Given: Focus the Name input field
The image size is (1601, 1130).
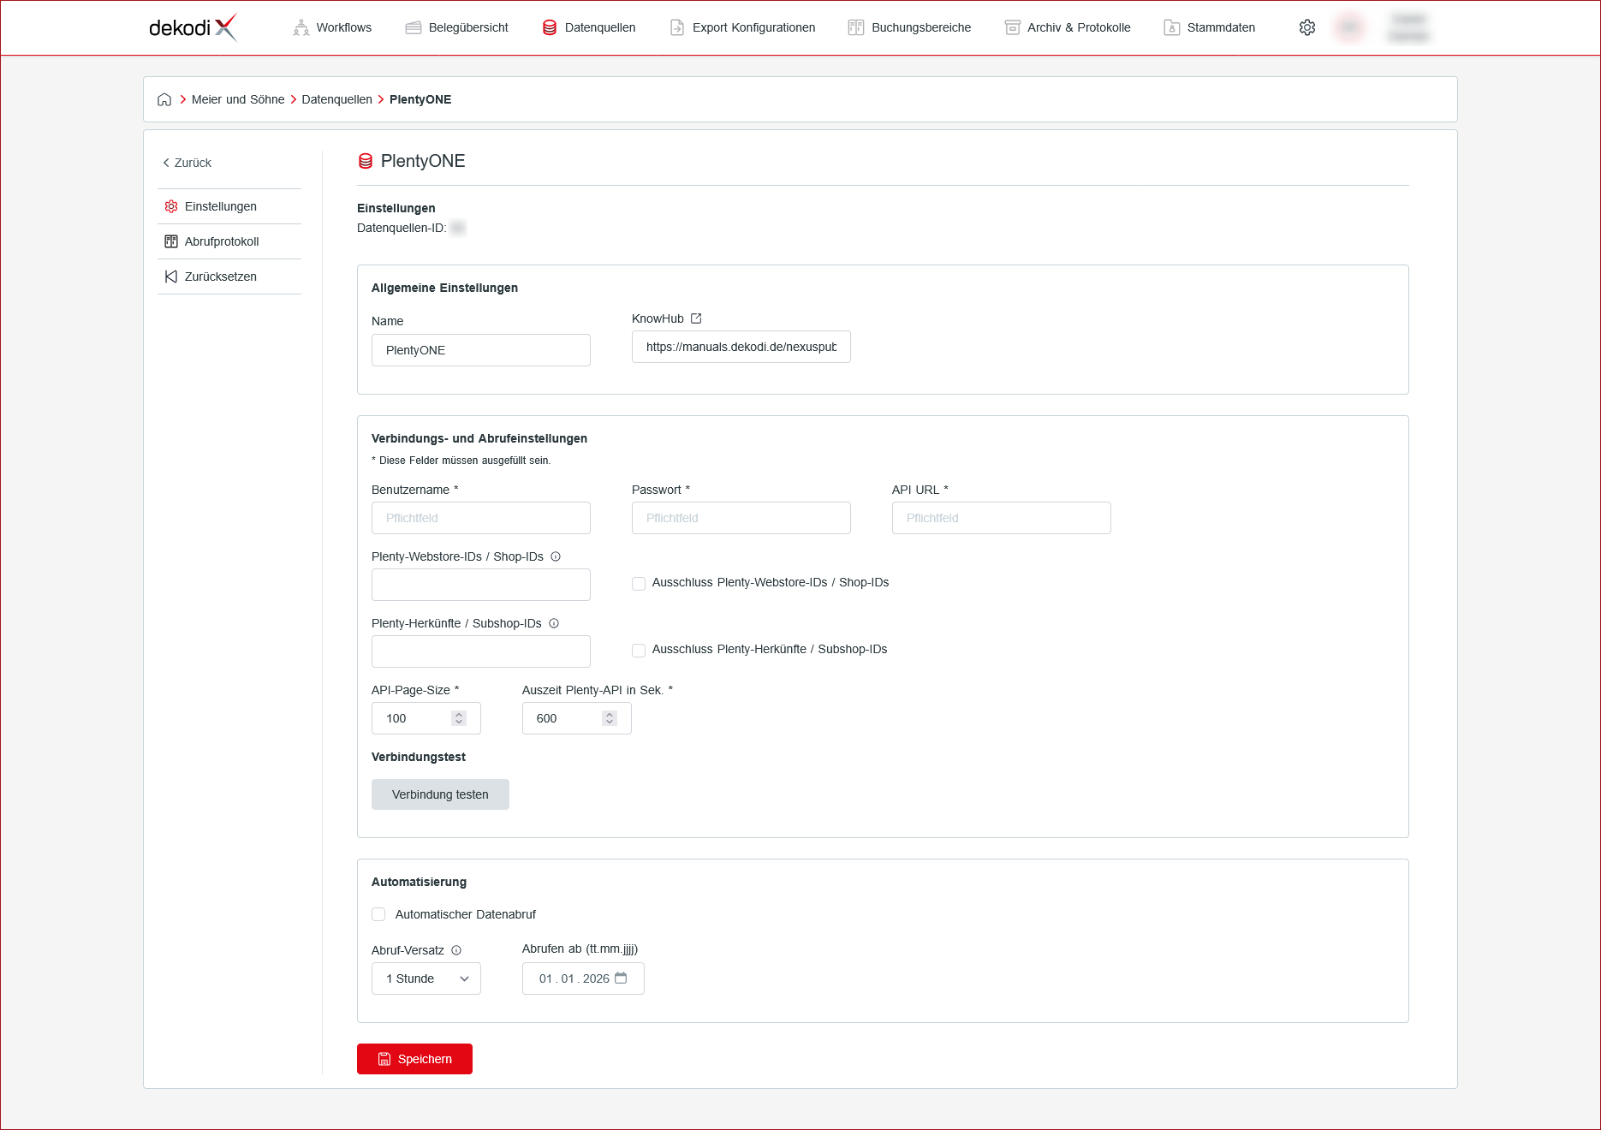Looking at the screenshot, I should (x=481, y=350).
